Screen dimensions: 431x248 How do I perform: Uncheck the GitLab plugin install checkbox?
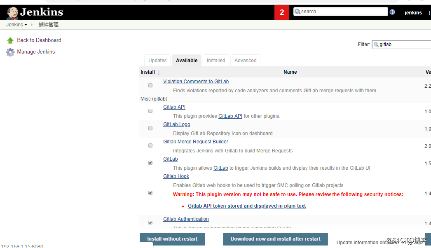coord(150,163)
